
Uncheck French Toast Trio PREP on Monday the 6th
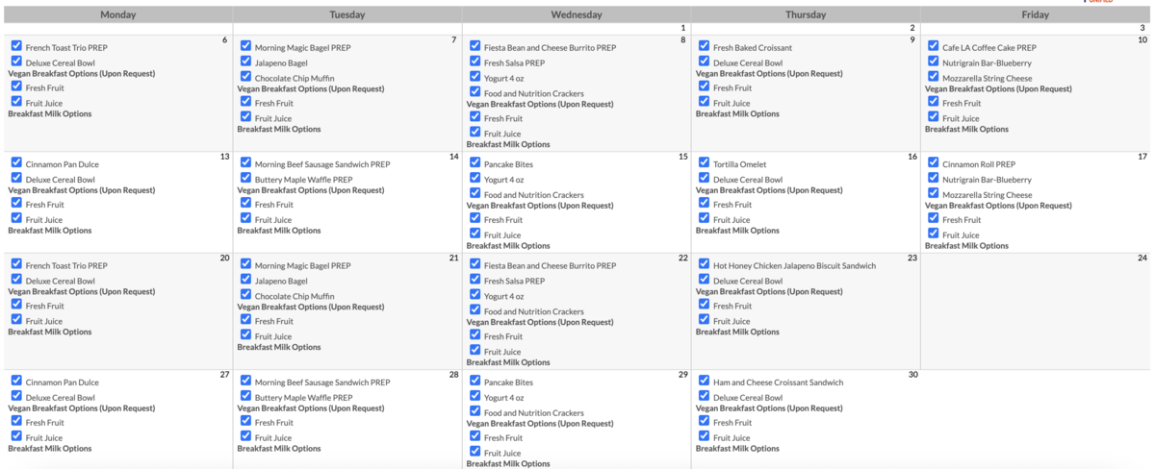tap(16, 46)
